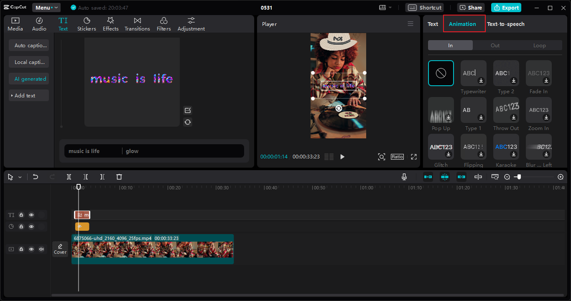Click the Export button

pos(506,8)
